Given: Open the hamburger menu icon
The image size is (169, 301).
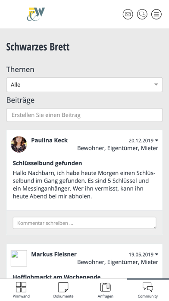Looking at the screenshot, I should (x=156, y=14).
